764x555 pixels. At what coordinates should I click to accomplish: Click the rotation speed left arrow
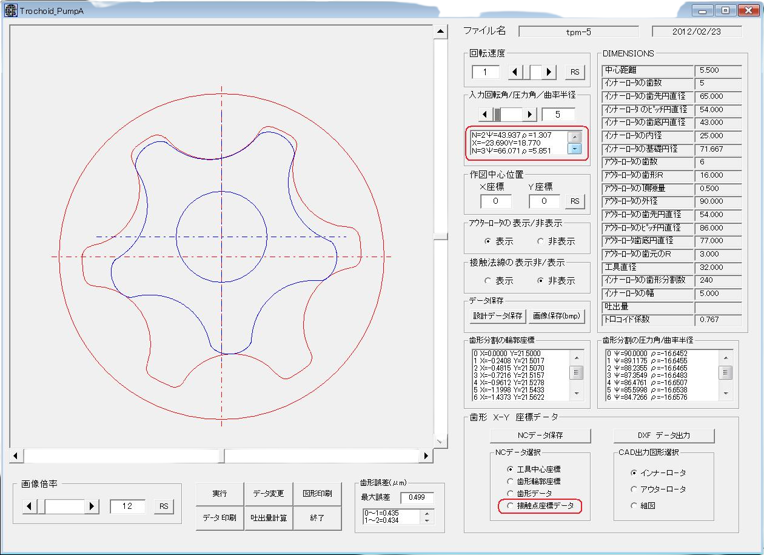tap(515, 72)
